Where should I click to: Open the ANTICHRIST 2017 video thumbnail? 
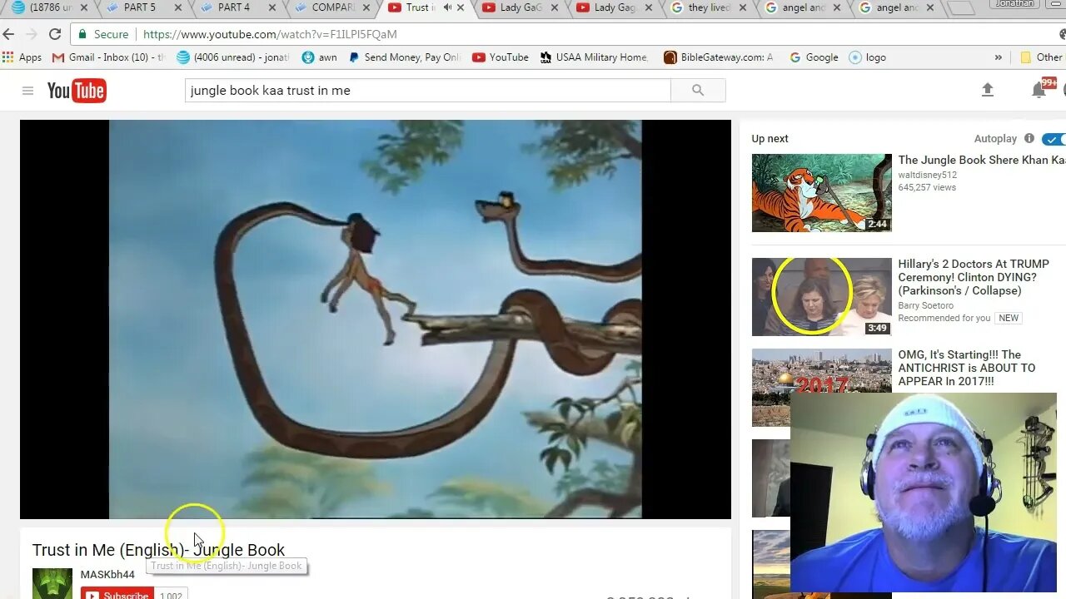[770, 388]
